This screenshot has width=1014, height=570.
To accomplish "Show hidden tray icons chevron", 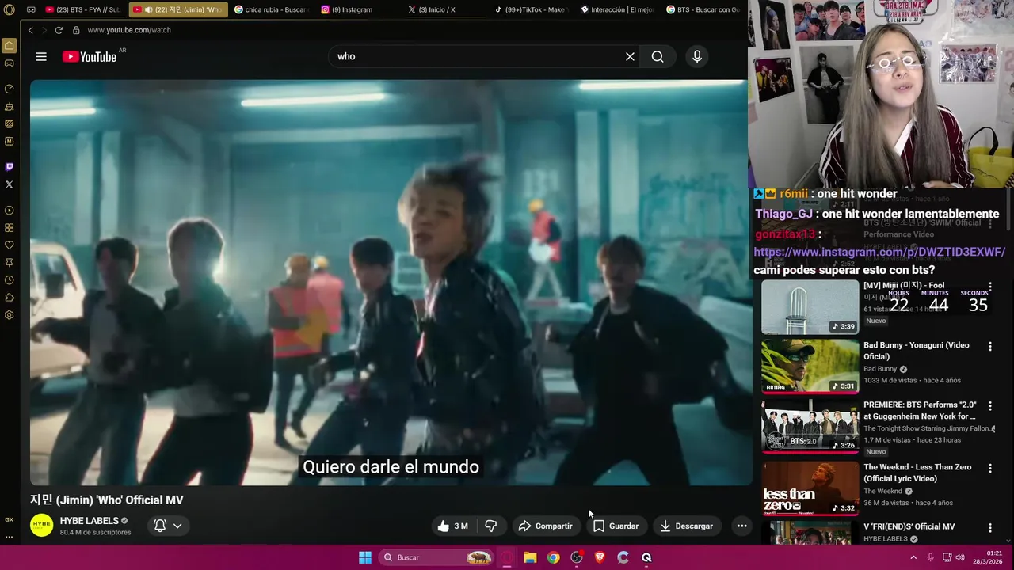I will click(913, 557).
